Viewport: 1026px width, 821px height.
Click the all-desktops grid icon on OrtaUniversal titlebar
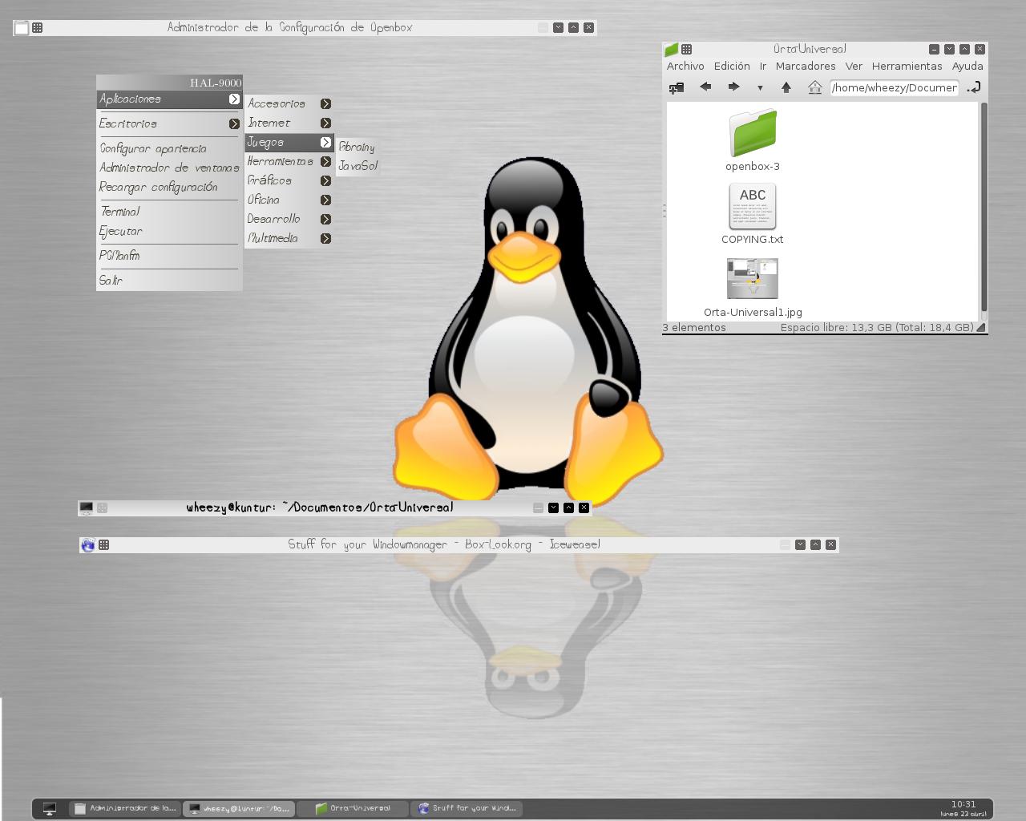click(687, 49)
